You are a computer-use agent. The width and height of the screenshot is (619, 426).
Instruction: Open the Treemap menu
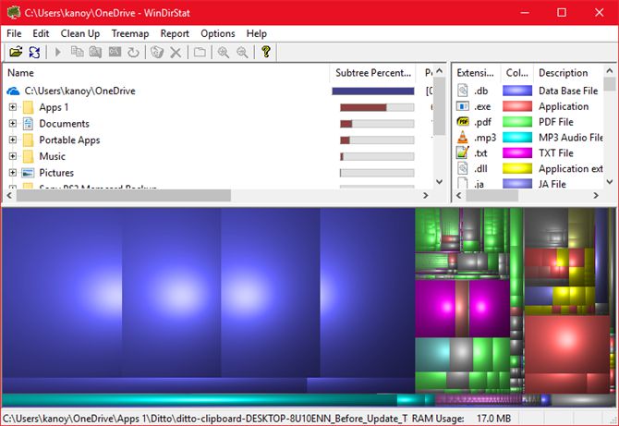coord(129,33)
